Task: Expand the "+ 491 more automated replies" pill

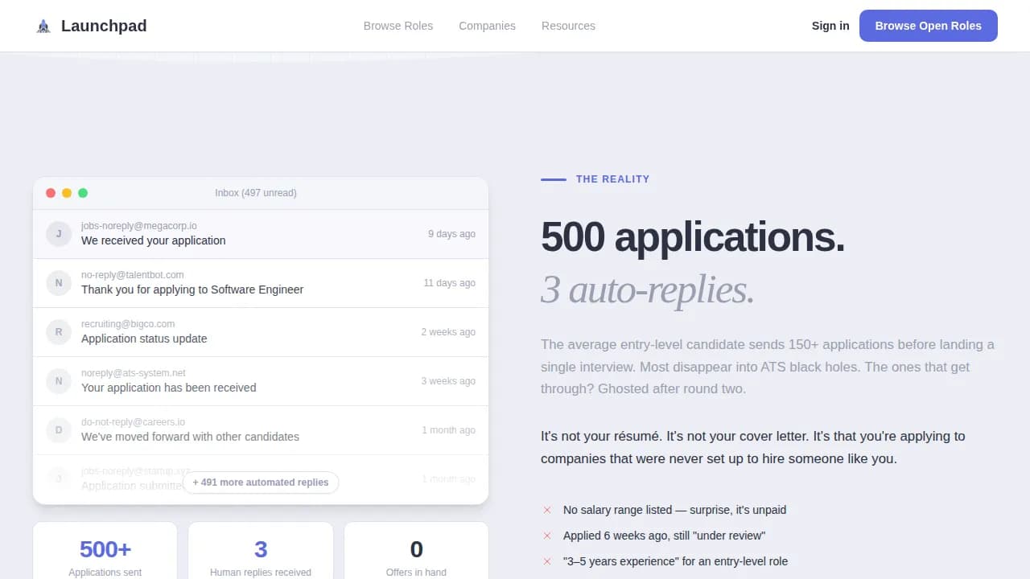Action: [261, 482]
